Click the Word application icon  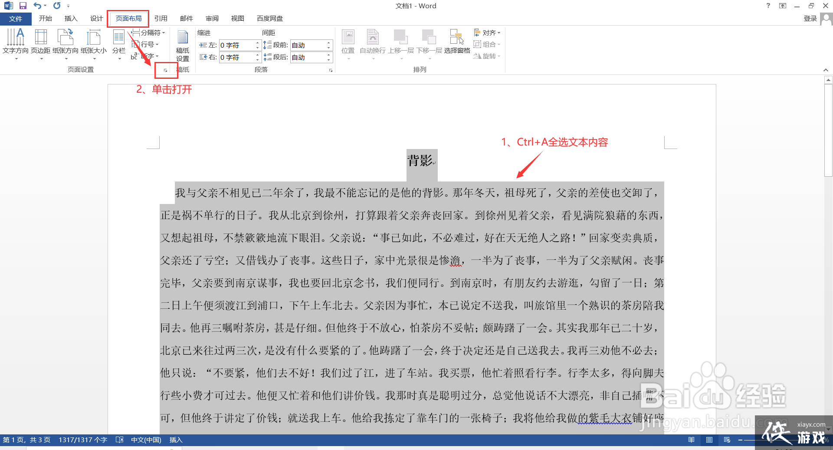[x=8, y=6]
